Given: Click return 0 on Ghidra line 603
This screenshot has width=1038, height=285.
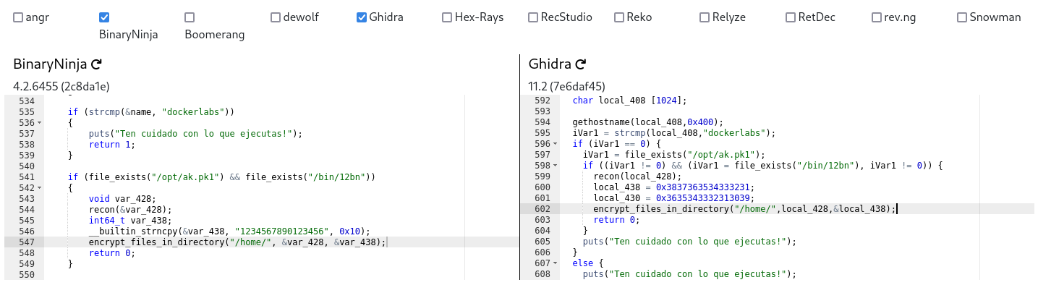Looking at the screenshot, I should [x=616, y=220].
